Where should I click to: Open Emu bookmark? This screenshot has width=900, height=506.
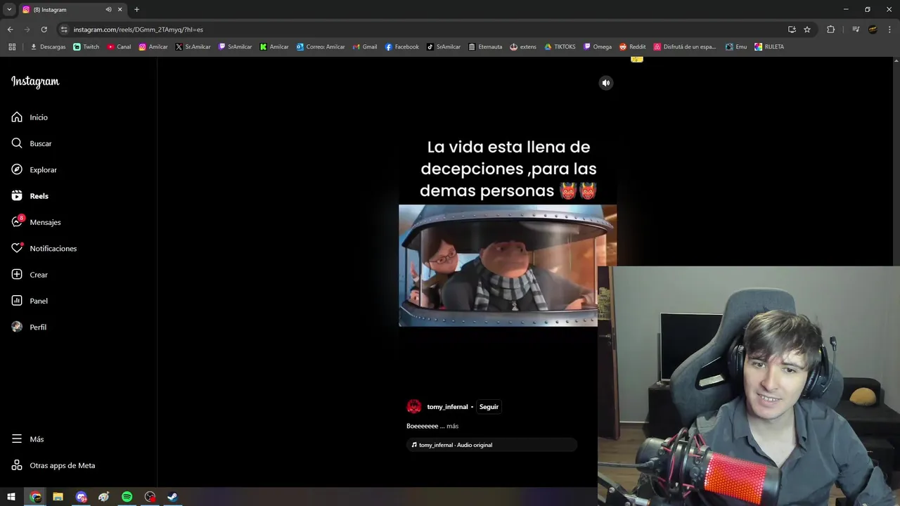736,47
